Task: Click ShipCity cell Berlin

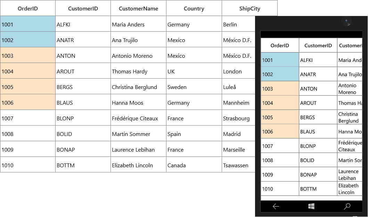Action: [x=238, y=24]
